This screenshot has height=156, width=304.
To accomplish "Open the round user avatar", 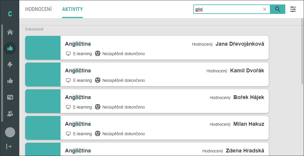I will pyautogui.click(x=10, y=132).
